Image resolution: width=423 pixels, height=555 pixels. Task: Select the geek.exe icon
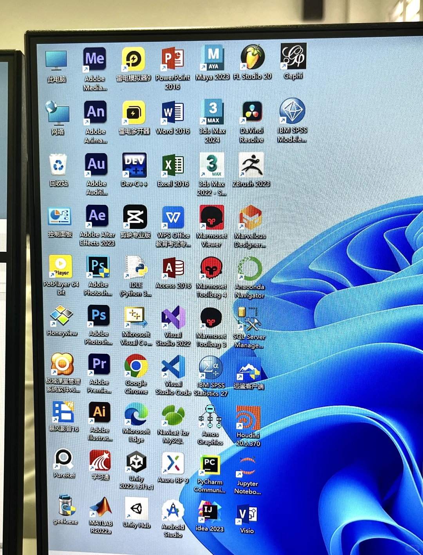point(66,505)
